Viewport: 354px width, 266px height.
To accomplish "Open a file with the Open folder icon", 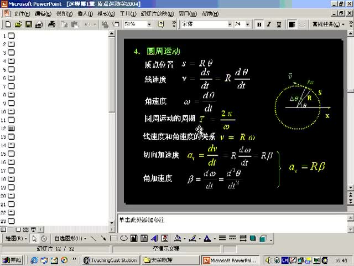I will (x=18, y=24).
